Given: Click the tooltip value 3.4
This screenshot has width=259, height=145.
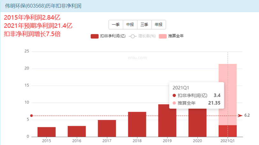Looking at the screenshot, I should click(217, 96).
